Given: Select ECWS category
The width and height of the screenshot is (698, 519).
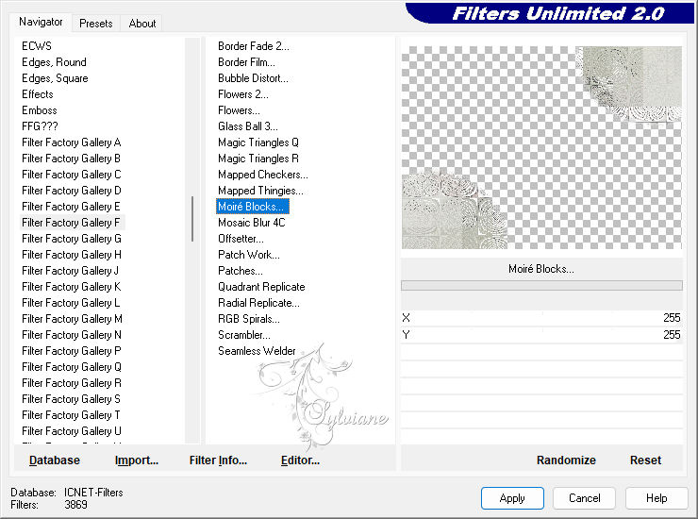Looking at the screenshot, I should point(37,46).
